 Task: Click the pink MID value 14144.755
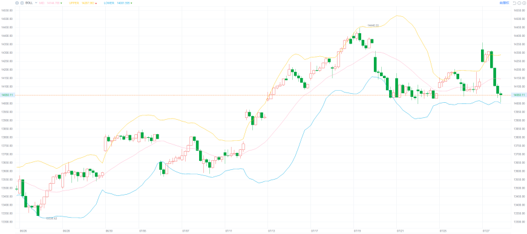click(53, 2)
